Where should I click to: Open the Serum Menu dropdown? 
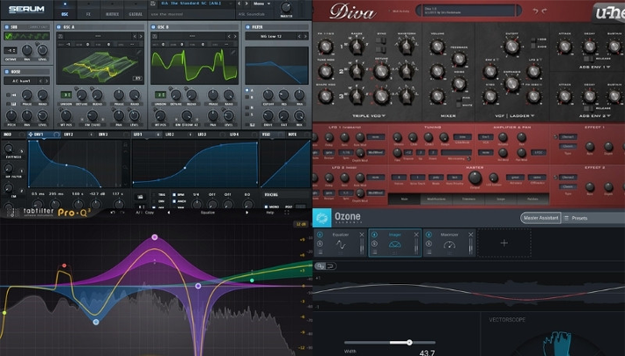[261, 4]
